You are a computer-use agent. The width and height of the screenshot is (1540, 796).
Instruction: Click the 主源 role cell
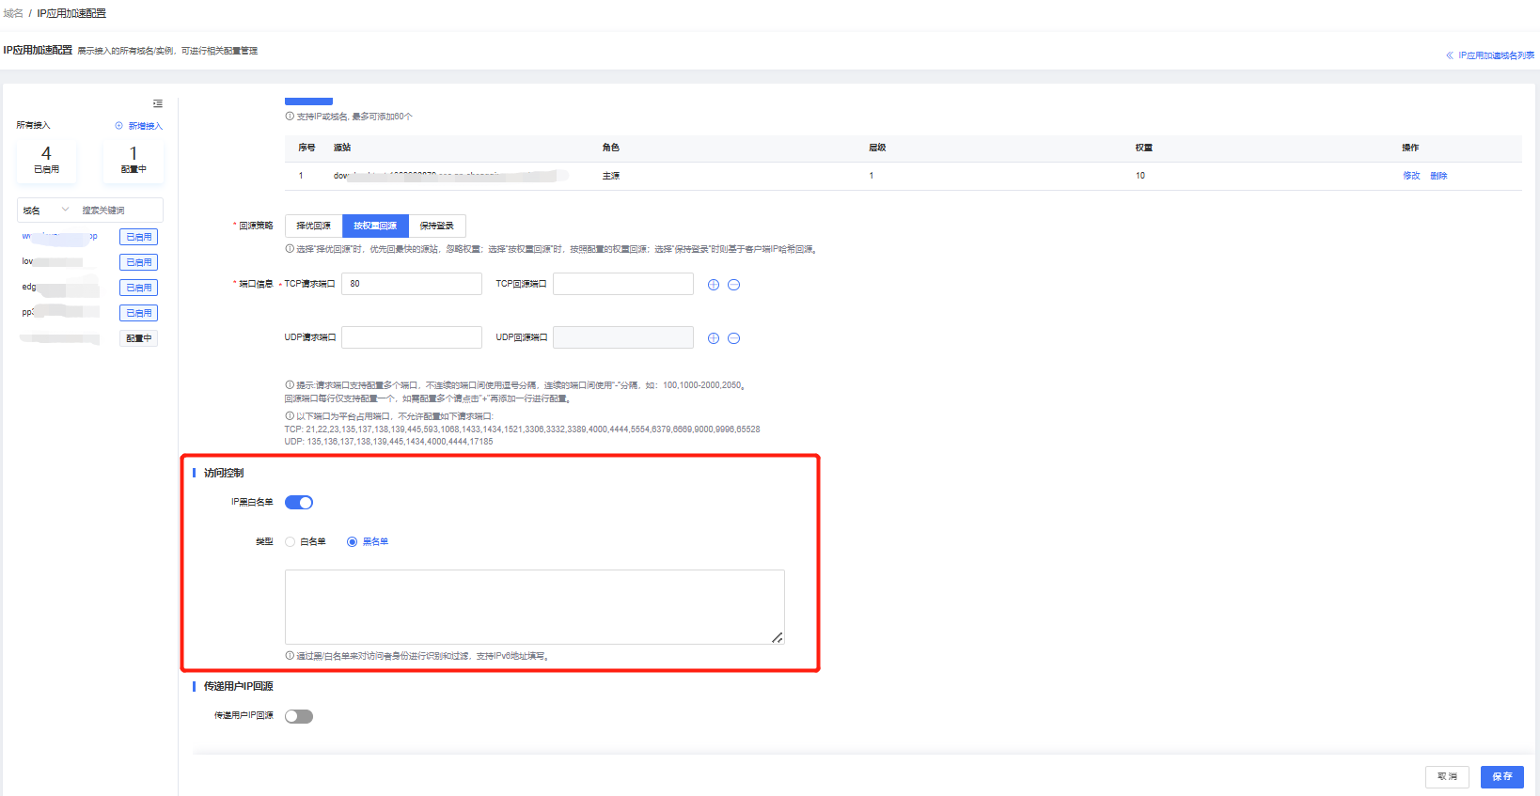click(x=611, y=176)
